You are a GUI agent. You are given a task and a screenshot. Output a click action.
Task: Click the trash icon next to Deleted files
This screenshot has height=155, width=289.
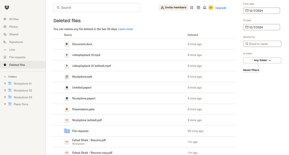pos(5,65)
